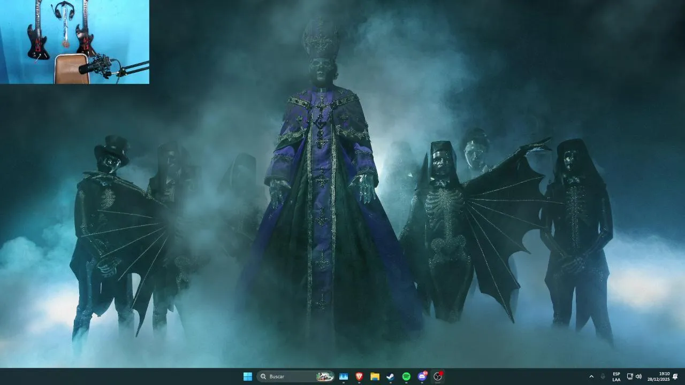Open the notifications bell icon
The width and height of the screenshot is (685, 385).
(x=675, y=376)
